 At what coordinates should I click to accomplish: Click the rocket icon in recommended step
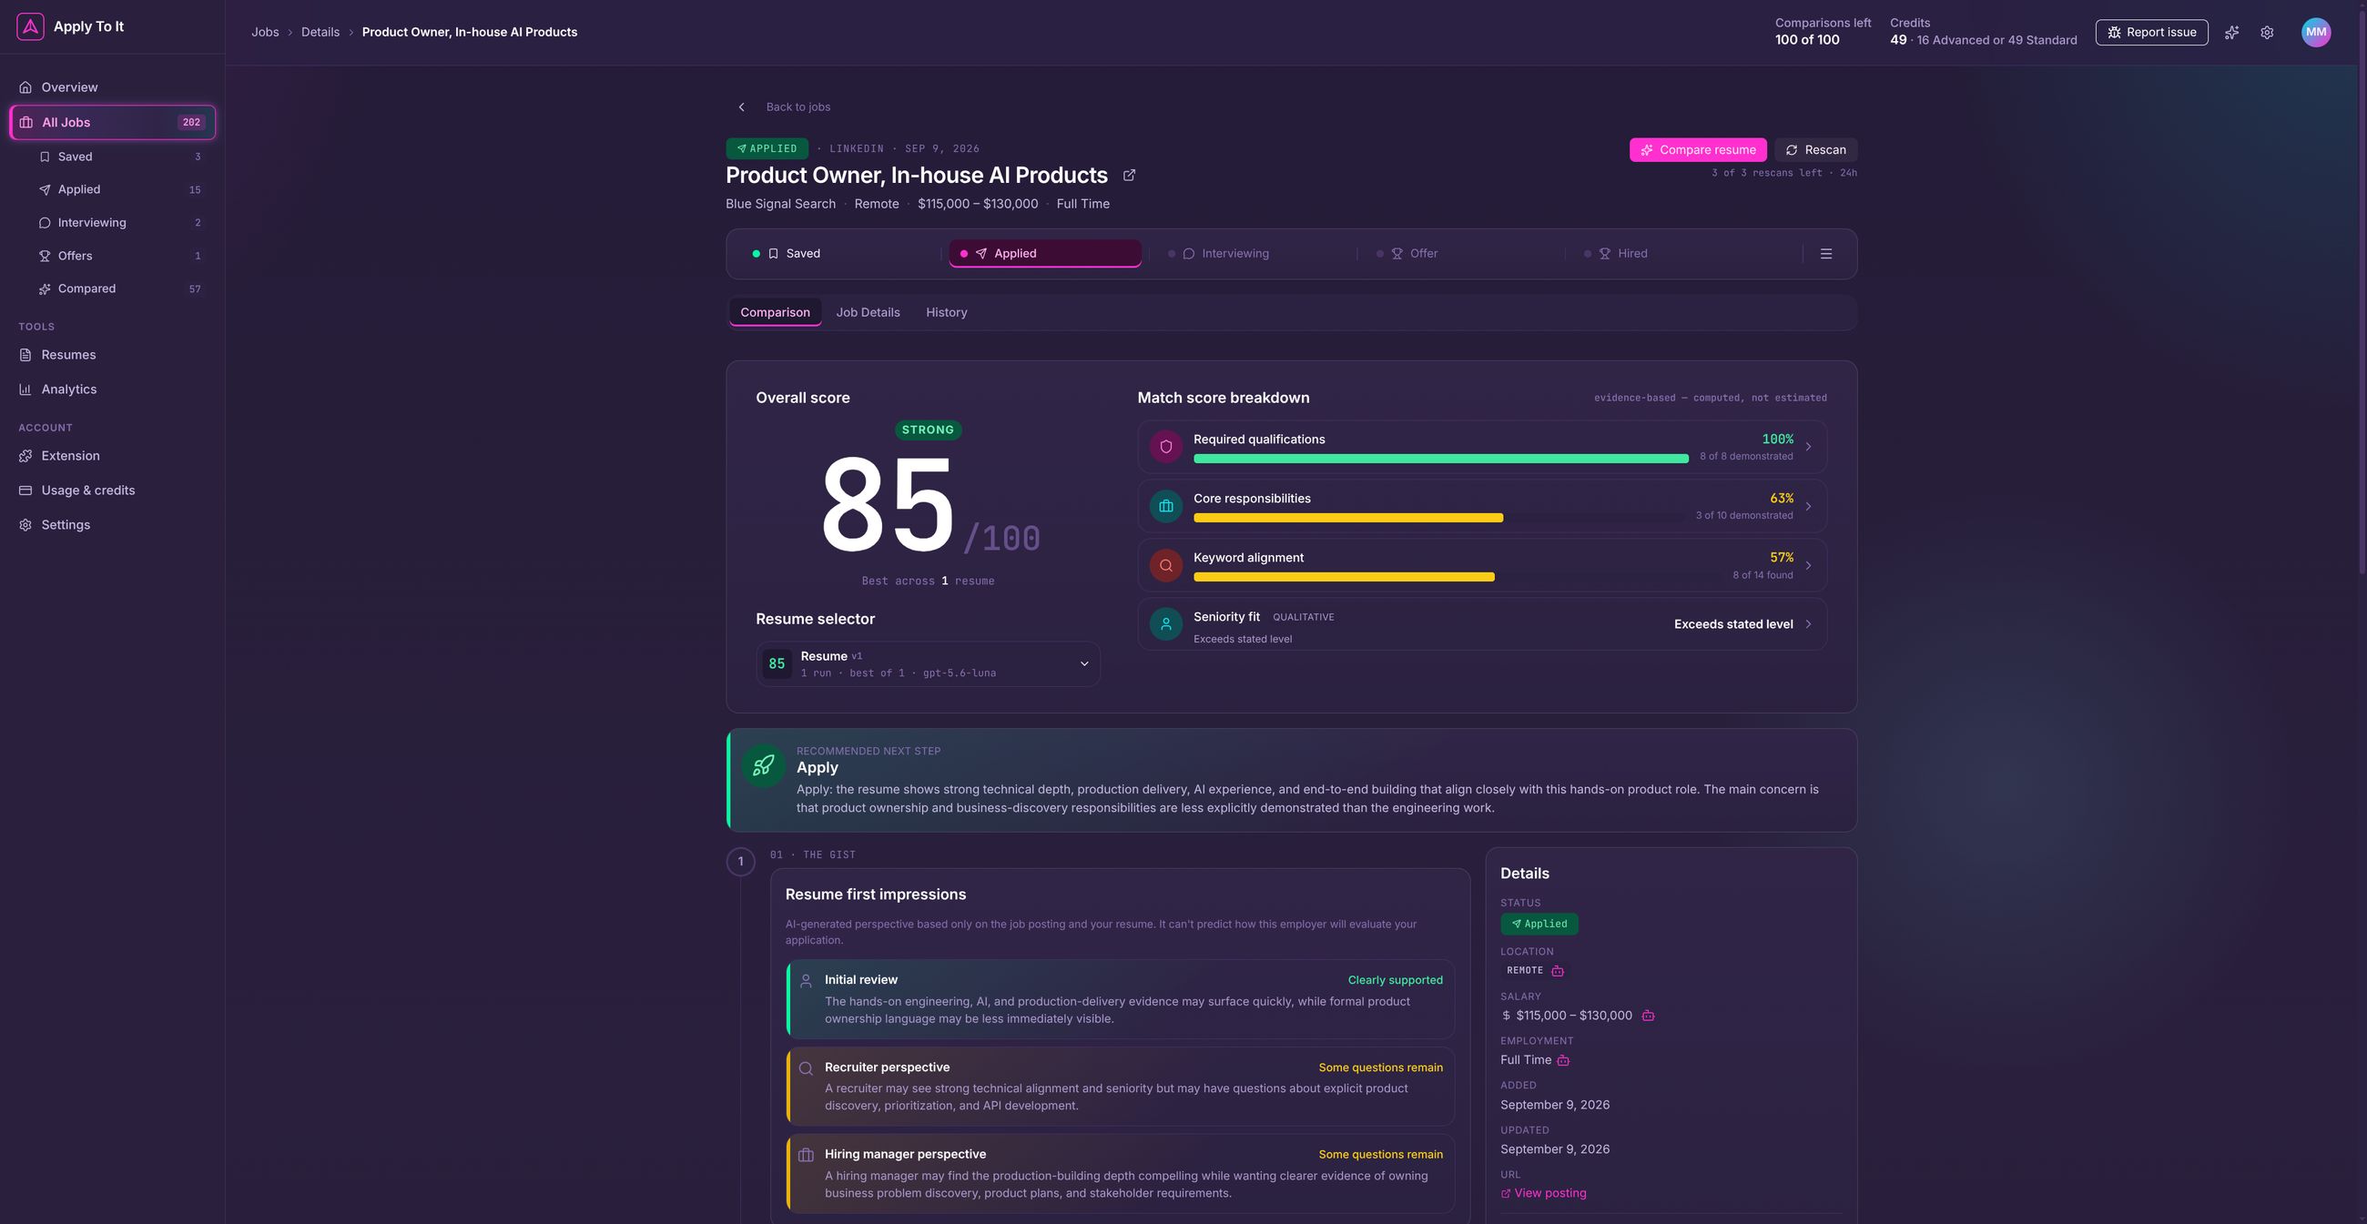[763, 766]
